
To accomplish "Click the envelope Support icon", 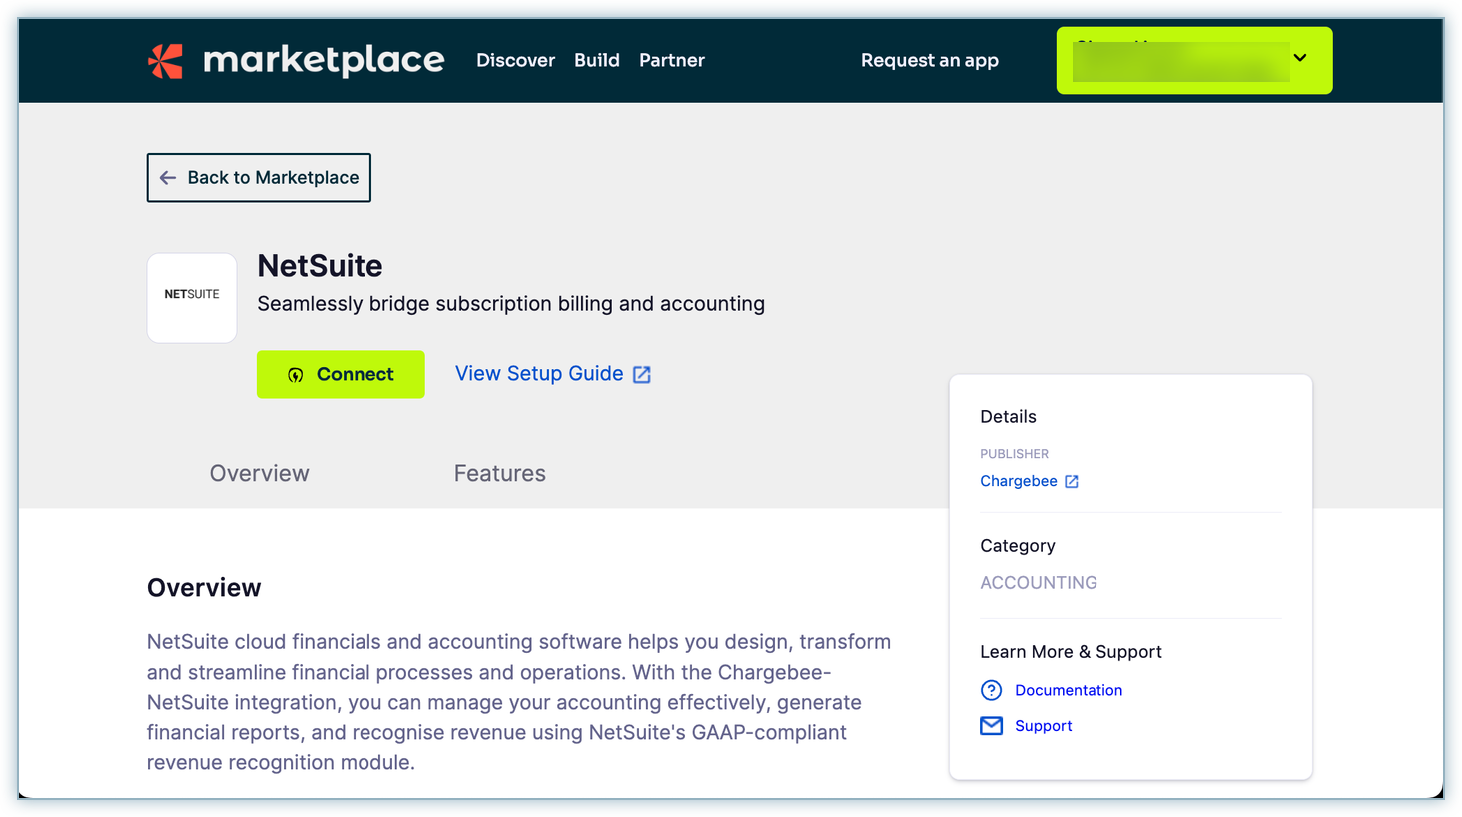I will [991, 726].
